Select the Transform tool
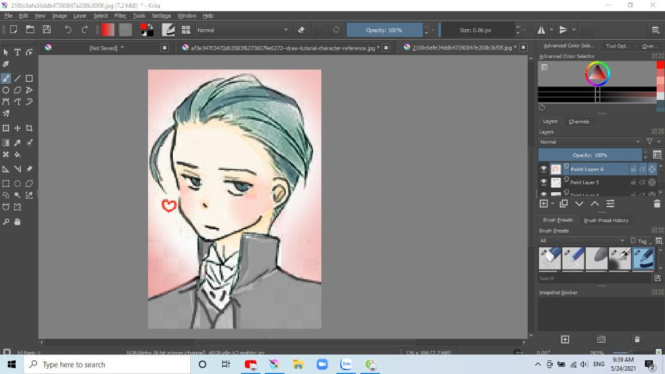Viewport: 665px width, 374px height. click(6, 128)
